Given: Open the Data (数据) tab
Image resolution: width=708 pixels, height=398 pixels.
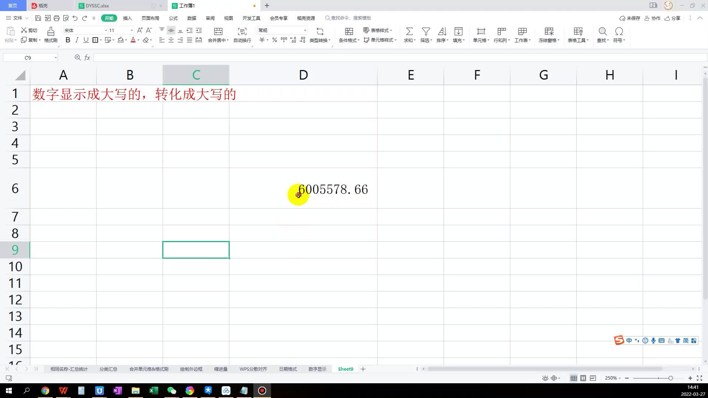Looking at the screenshot, I should (x=192, y=18).
